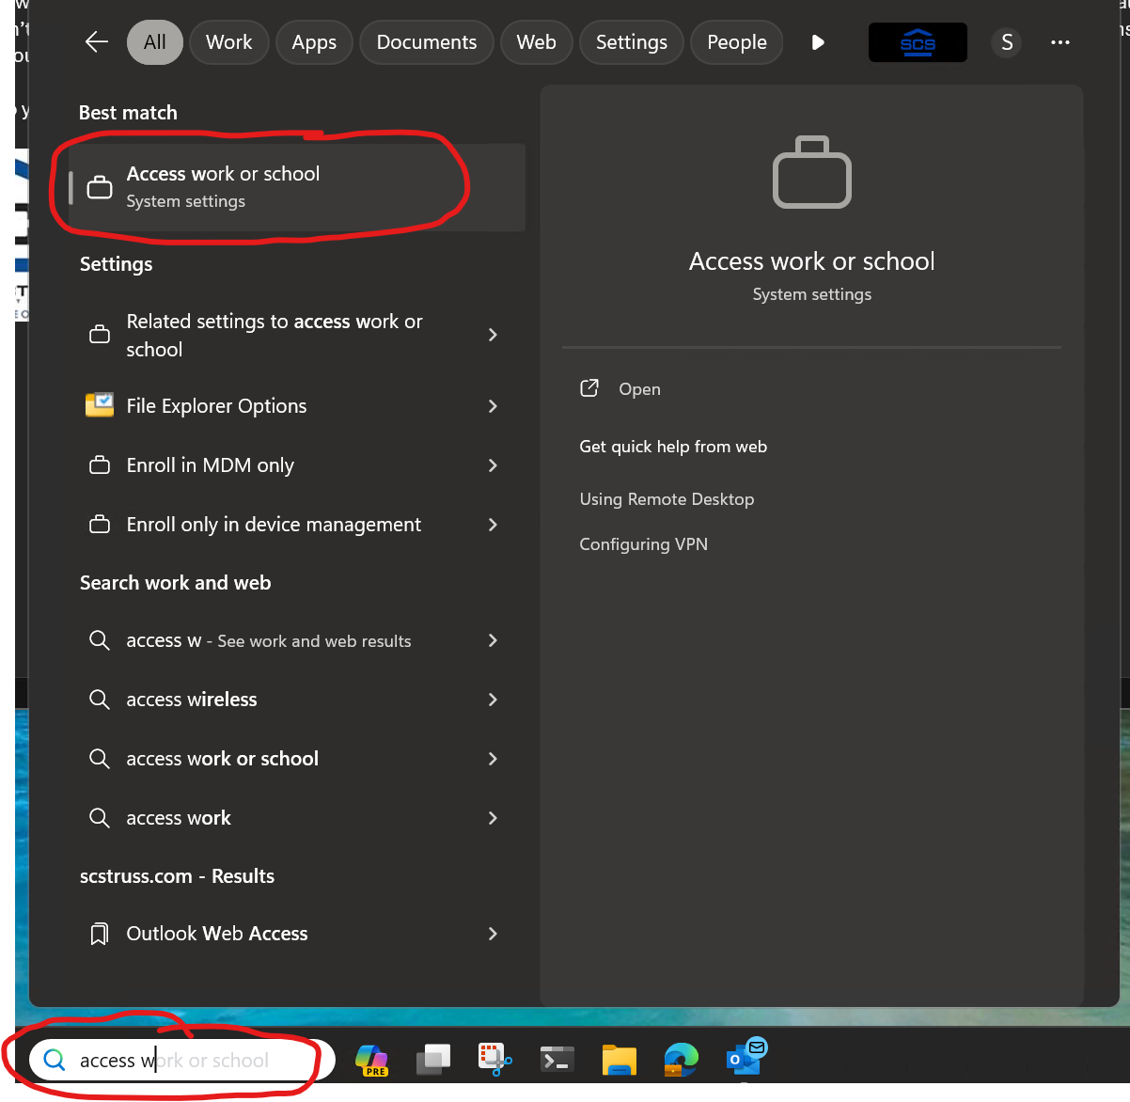Switch to the Documents filter tab
The width and height of the screenshot is (1130, 1102).
tap(427, 42)
